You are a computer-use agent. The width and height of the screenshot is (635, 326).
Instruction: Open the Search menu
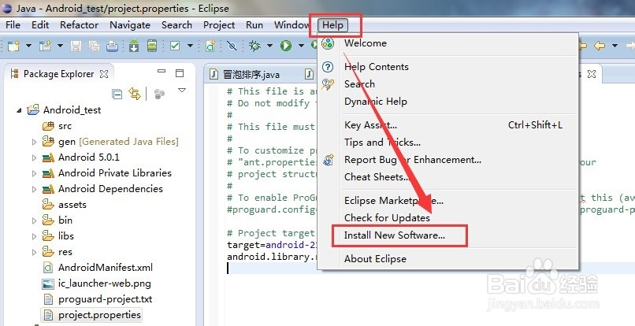tap(176, 25)
